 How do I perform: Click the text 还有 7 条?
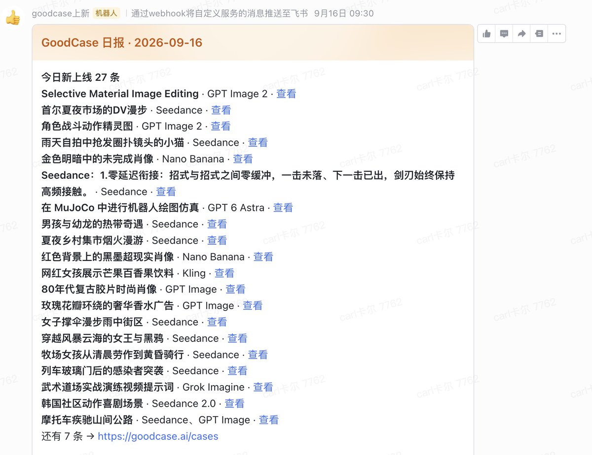(62, 436)
